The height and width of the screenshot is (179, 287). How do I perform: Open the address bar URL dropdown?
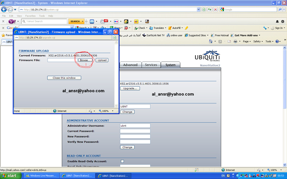[x=199, y=10]
